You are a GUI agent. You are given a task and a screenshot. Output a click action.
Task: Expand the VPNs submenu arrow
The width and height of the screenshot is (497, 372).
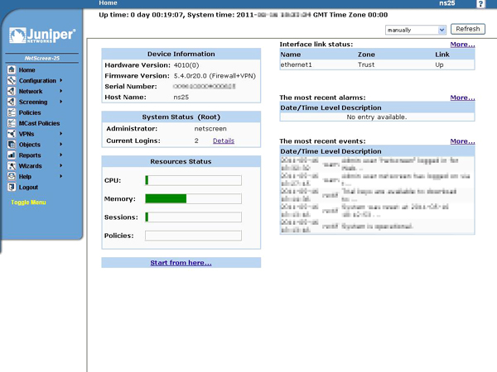(x=60, y=133)
